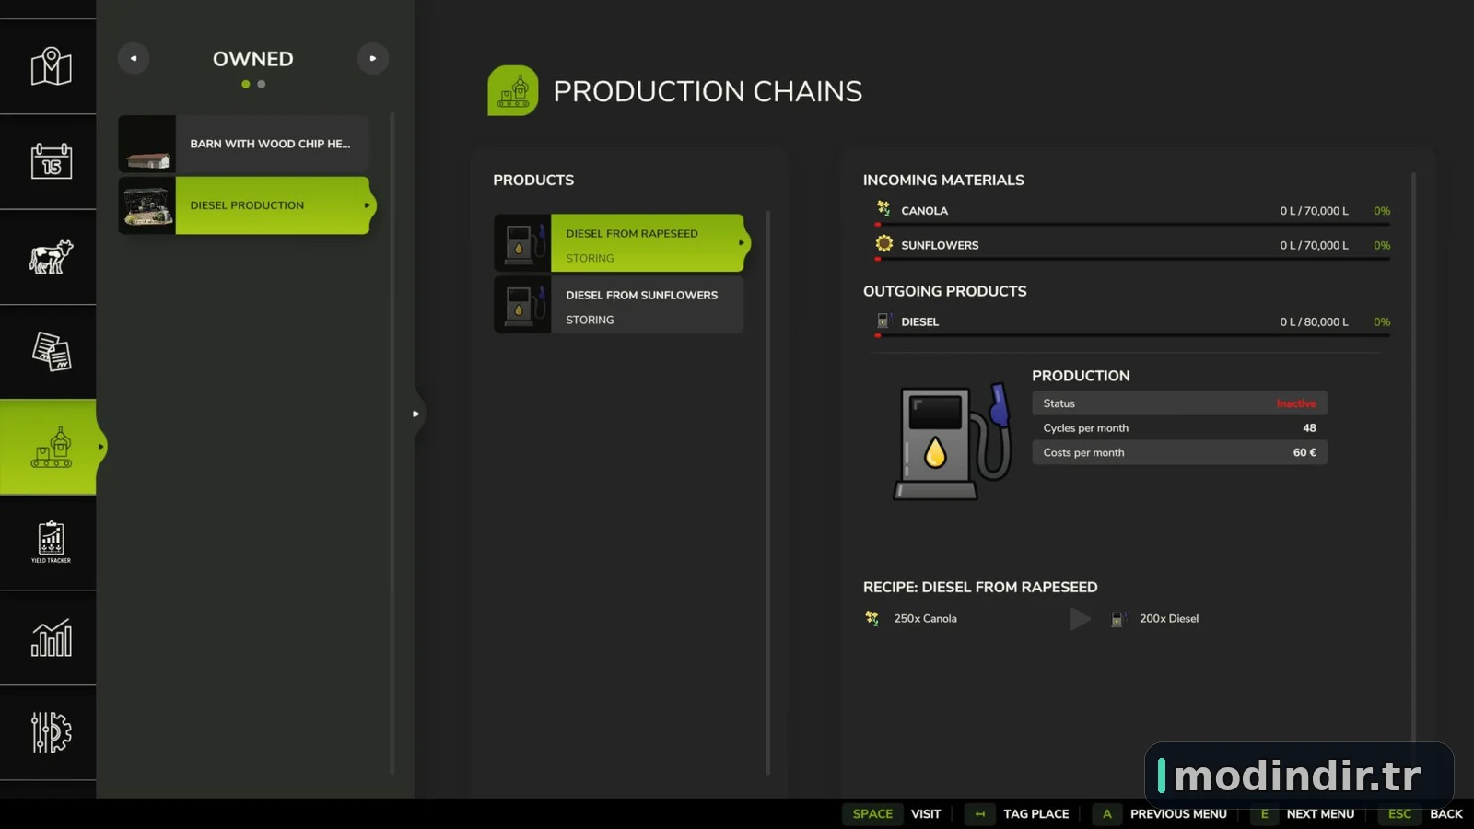Click the Sunflowers fill level bar

pyautogui.click(x=1132, y=259)
